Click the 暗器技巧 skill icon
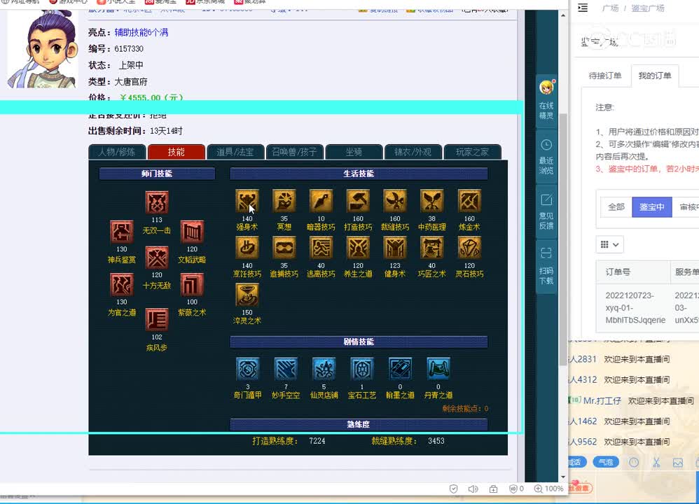699x504 pixels. click(321, 200)
